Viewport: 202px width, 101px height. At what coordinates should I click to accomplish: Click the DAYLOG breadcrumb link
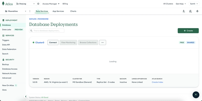33,19
